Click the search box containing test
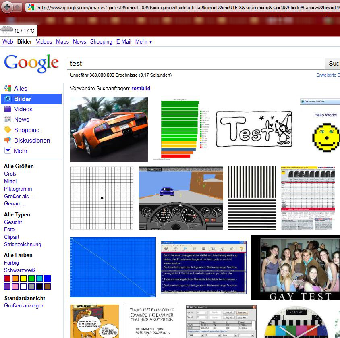Screen dimensions: 340x338 196,63
